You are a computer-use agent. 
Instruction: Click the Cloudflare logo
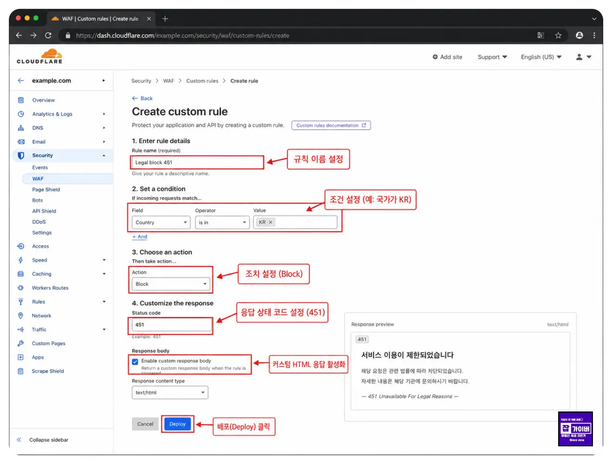40,57
